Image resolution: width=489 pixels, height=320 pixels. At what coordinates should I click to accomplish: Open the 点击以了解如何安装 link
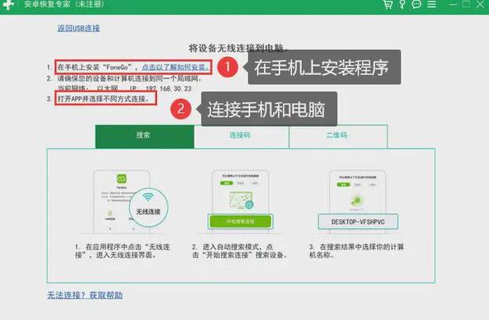click(175, 67)
